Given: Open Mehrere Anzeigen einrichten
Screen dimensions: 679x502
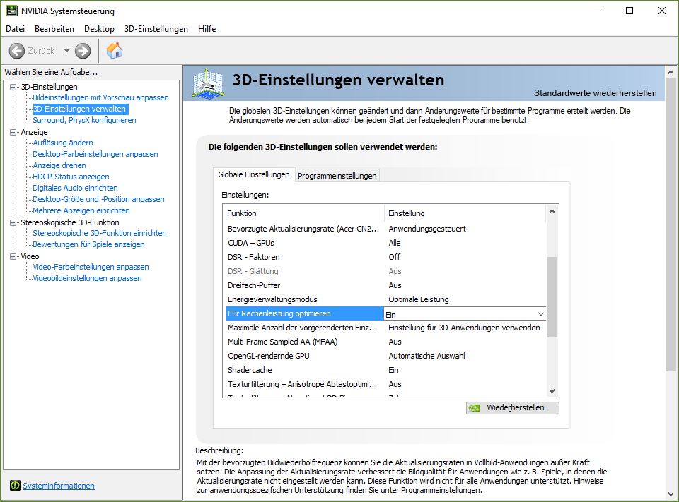Looking at the screenshot, I should click(81, 210).
